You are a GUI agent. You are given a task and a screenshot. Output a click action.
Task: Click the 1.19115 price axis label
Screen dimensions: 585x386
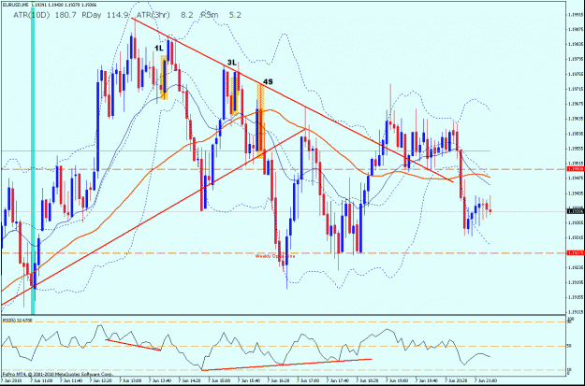coord(574,312)
